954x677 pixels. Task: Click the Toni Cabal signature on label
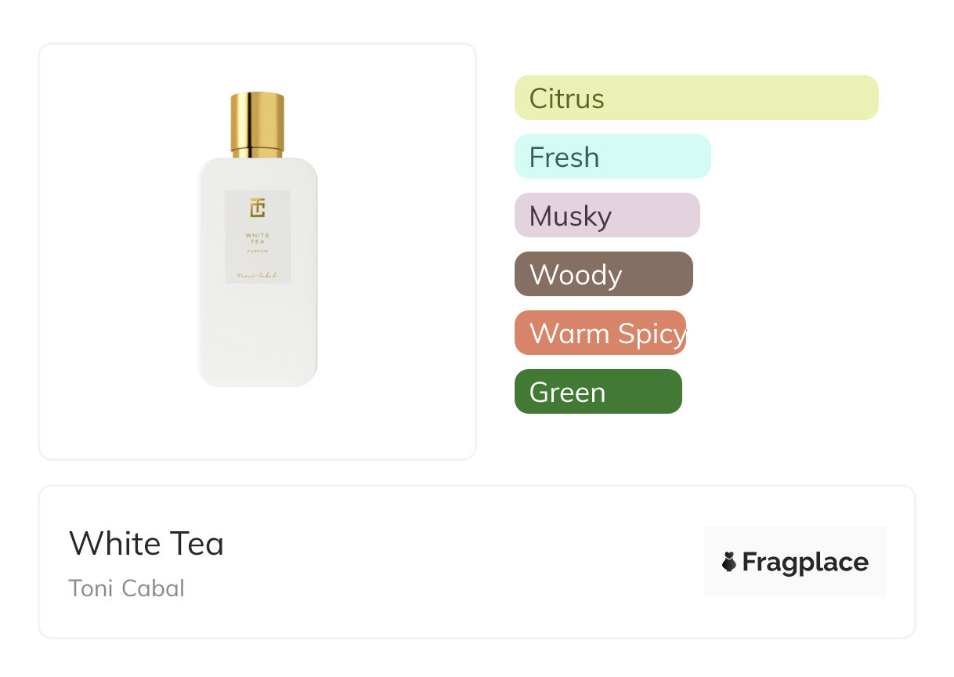click(257, 276)
